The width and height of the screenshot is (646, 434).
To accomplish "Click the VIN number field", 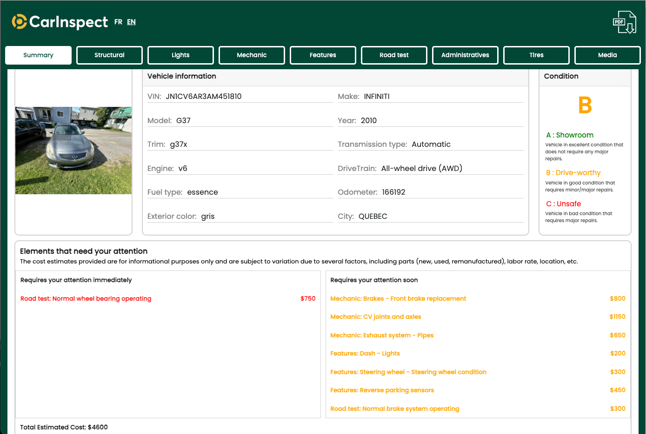I will (x=240, y=97).
